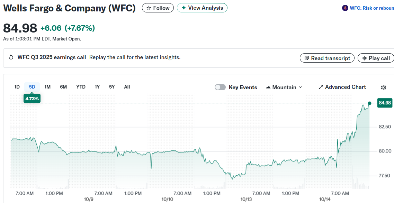Select the 5D time range tab
Image resolution: width=394 pixels, height=203 pixels.
32,87
